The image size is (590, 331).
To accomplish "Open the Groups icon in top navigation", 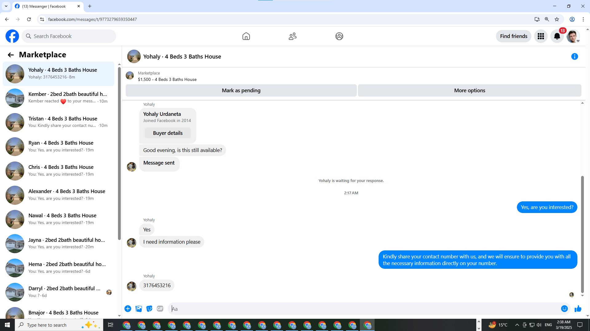I will coord(339,36).
